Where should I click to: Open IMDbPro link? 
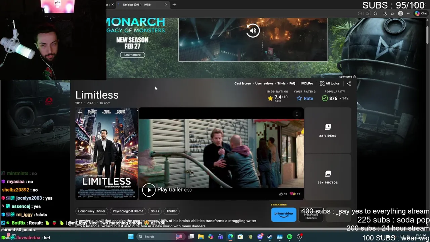[307, 83]
